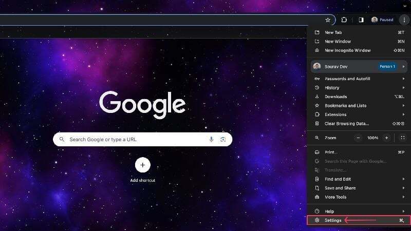This screenshot has height=231, width=411.
Task: Expand the History submenu
Action: click(359, 88)
